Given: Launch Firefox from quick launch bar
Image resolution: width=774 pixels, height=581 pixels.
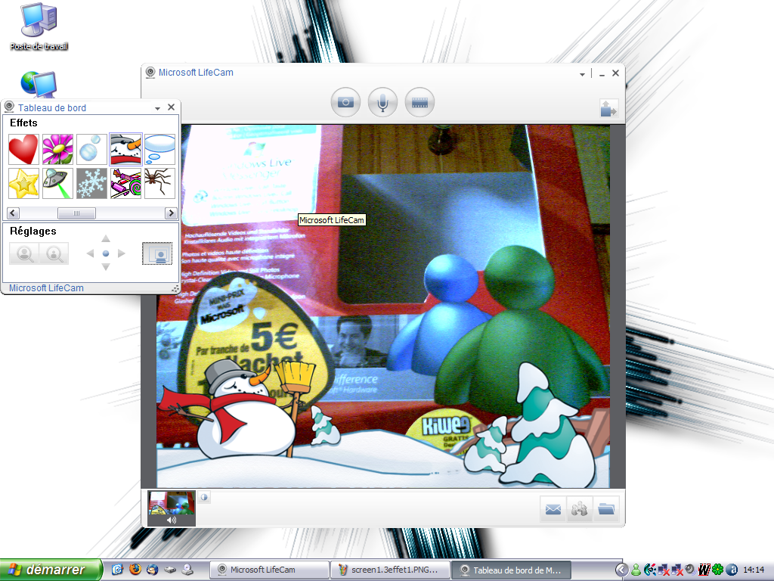Looking at the screenshot, I should click(135, 570).
